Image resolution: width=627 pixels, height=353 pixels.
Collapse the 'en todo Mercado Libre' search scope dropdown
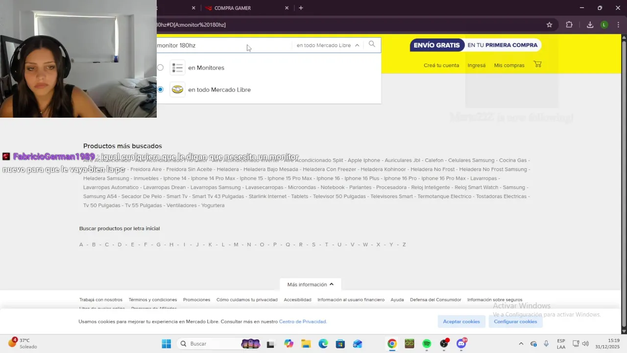(328, 45)
